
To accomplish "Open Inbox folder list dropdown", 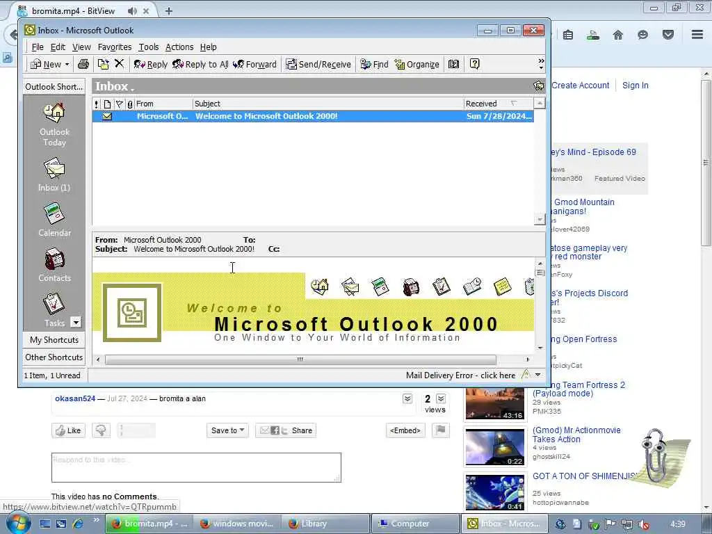I will [115, 86].
